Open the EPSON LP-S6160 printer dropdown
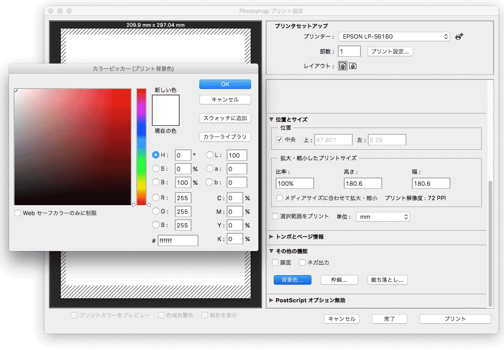 point(394,37)
